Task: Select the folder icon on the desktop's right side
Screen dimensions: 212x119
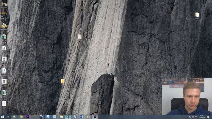Action: click(x=197, y=15)
